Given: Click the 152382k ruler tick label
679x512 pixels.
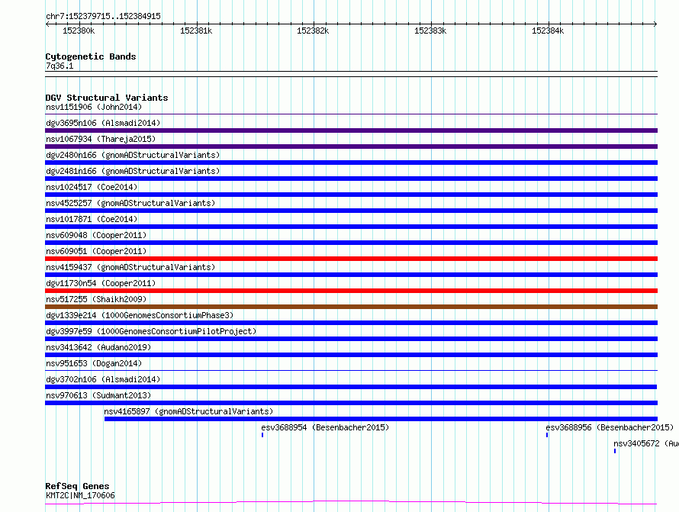Looking at the screenshot, I should (313, 31).
